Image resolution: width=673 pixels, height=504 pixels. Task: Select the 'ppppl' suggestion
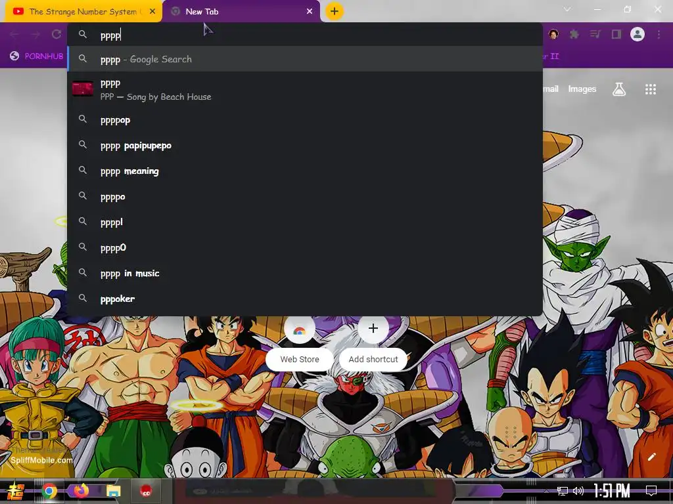(305, 222)
